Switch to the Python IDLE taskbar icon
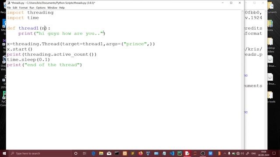This screenshot has width=280, height=157. click(x=187, y=153)
